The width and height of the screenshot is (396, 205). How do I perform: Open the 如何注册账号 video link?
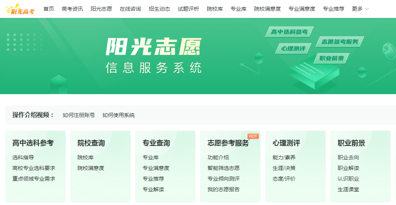tap(79, 115)
